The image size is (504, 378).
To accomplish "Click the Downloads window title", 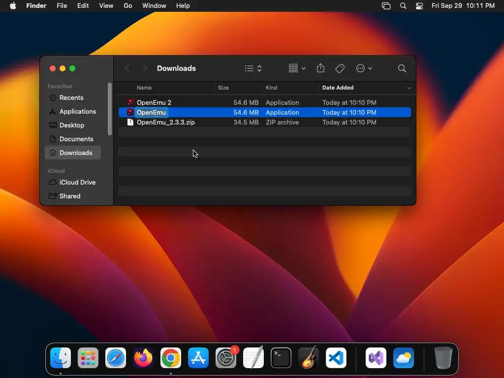I will pos(177,68).
